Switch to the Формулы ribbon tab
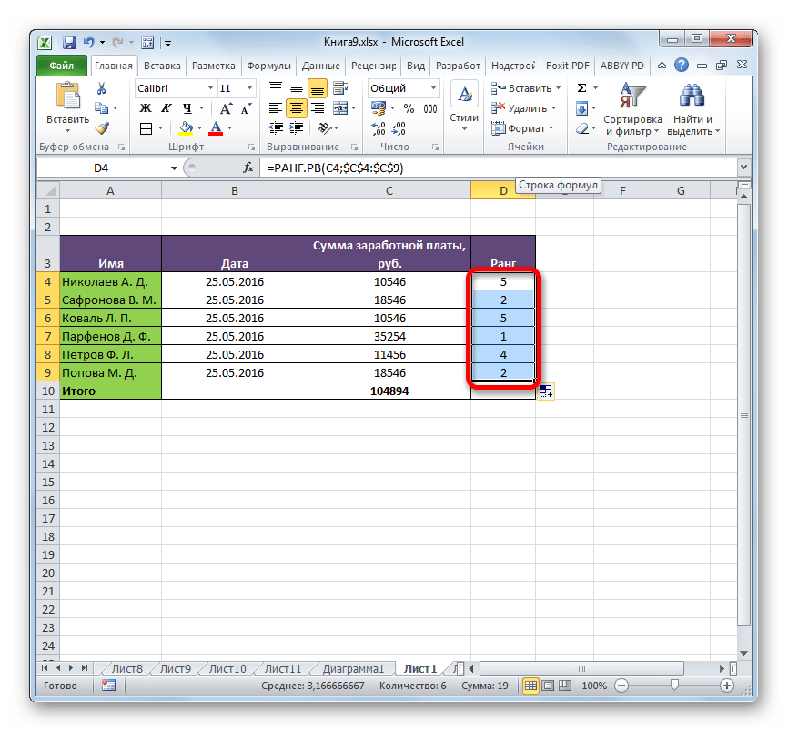The height and width of the screenshot is (732, 788). (268, 66)
